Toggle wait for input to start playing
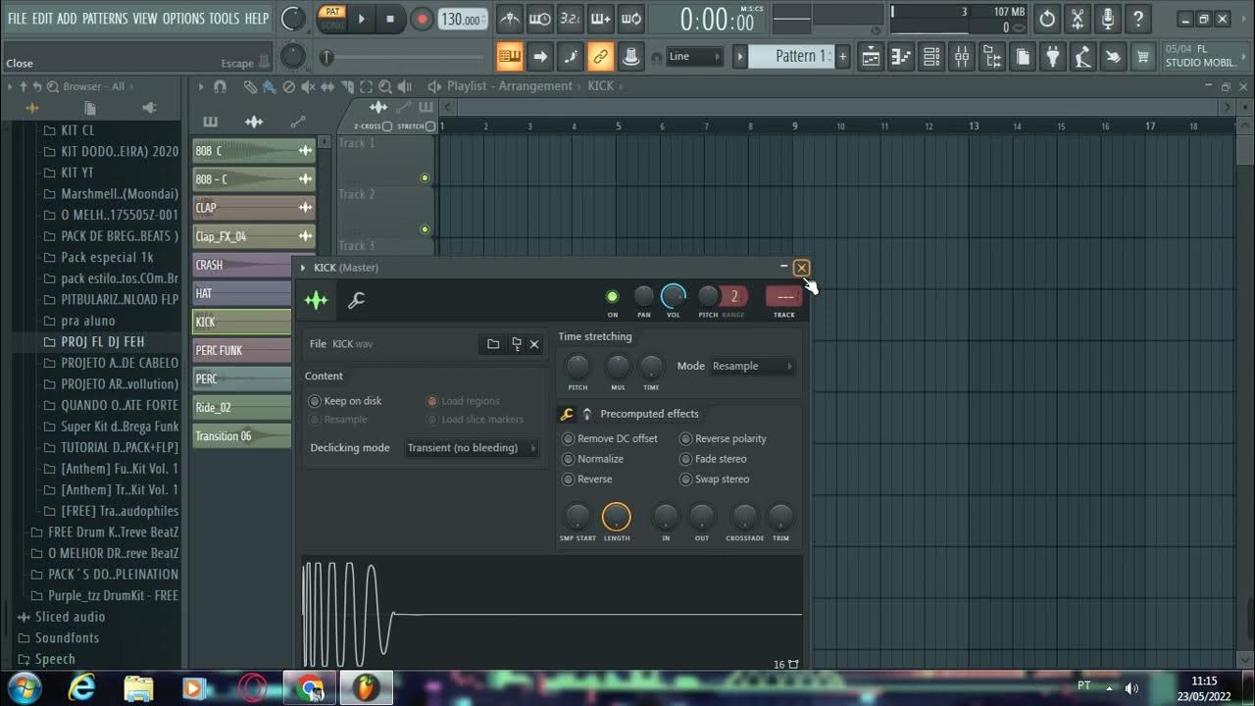 [x=539, y=19]
